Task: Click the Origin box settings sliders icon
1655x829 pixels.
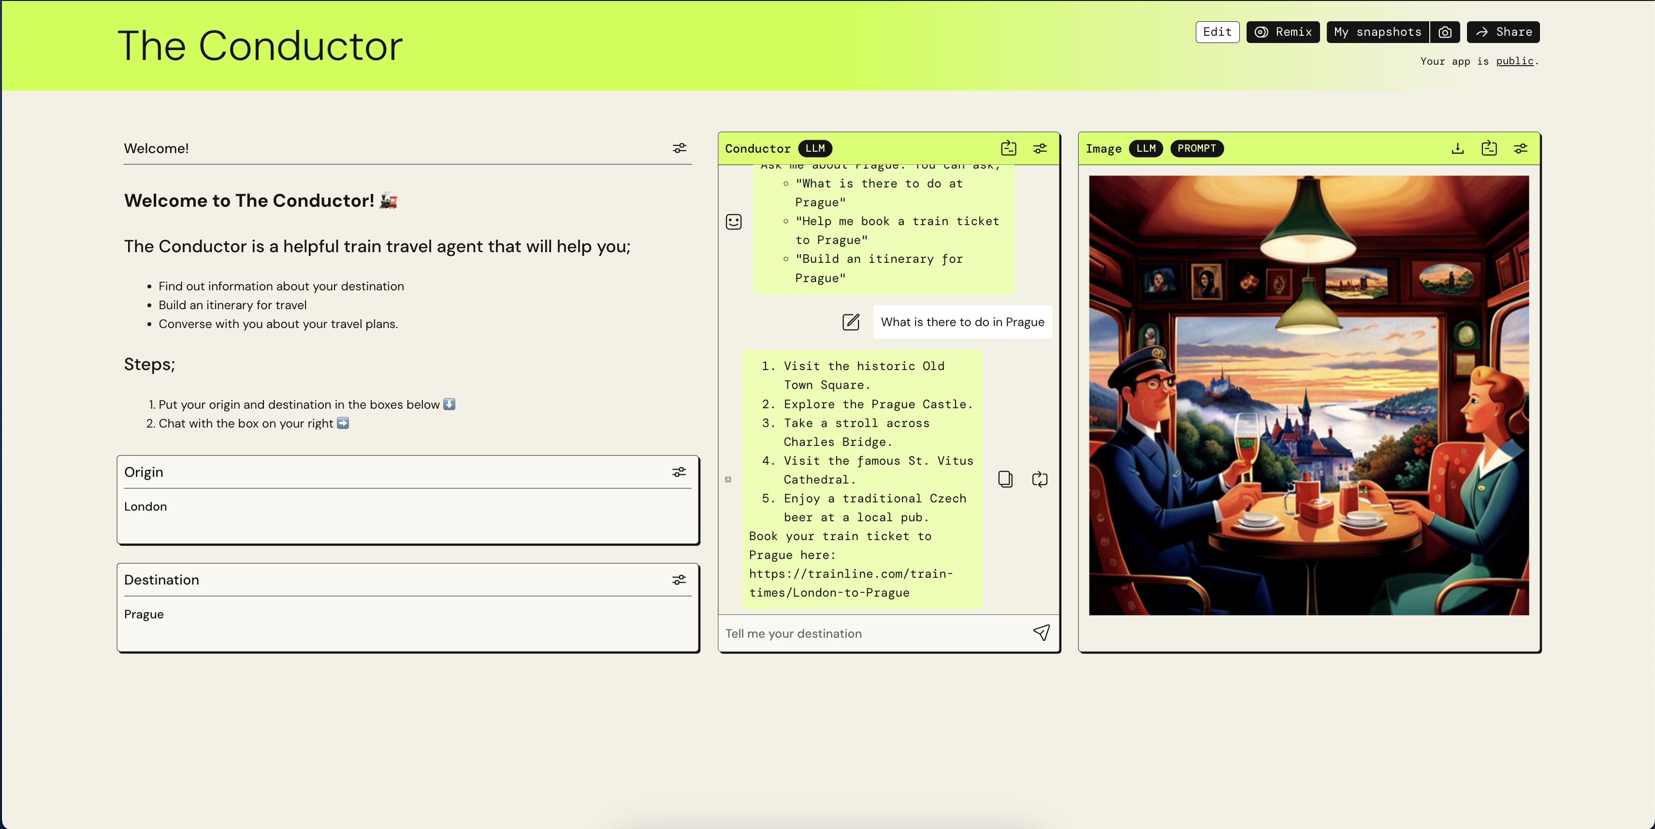Action: click(x=679, y=472)
